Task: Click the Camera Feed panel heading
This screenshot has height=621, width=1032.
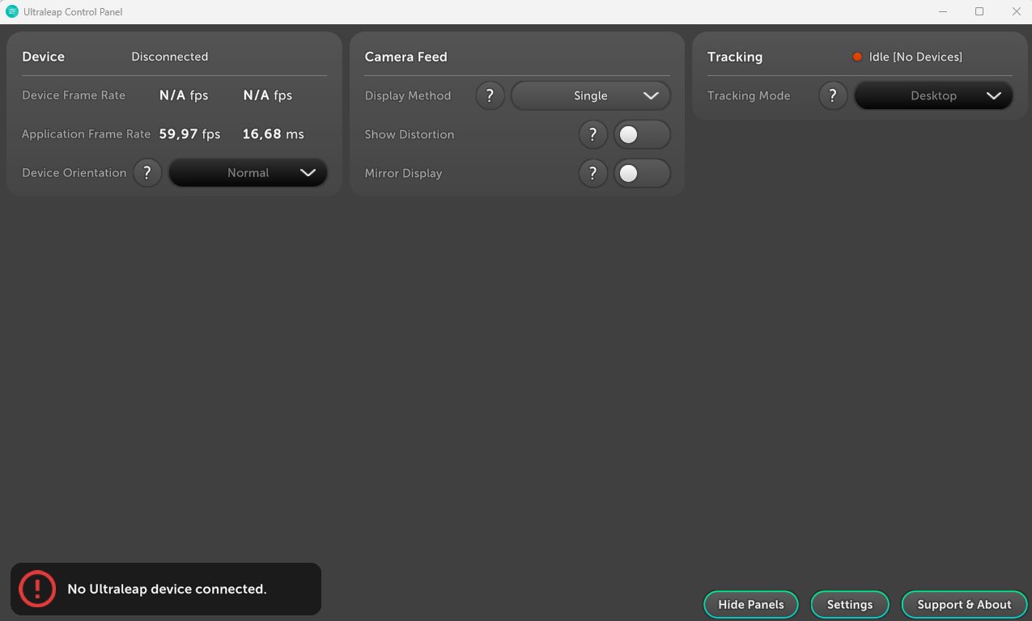Action: 406,57
